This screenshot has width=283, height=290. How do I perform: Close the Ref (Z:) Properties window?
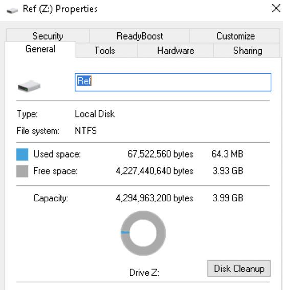coord(276,9)
